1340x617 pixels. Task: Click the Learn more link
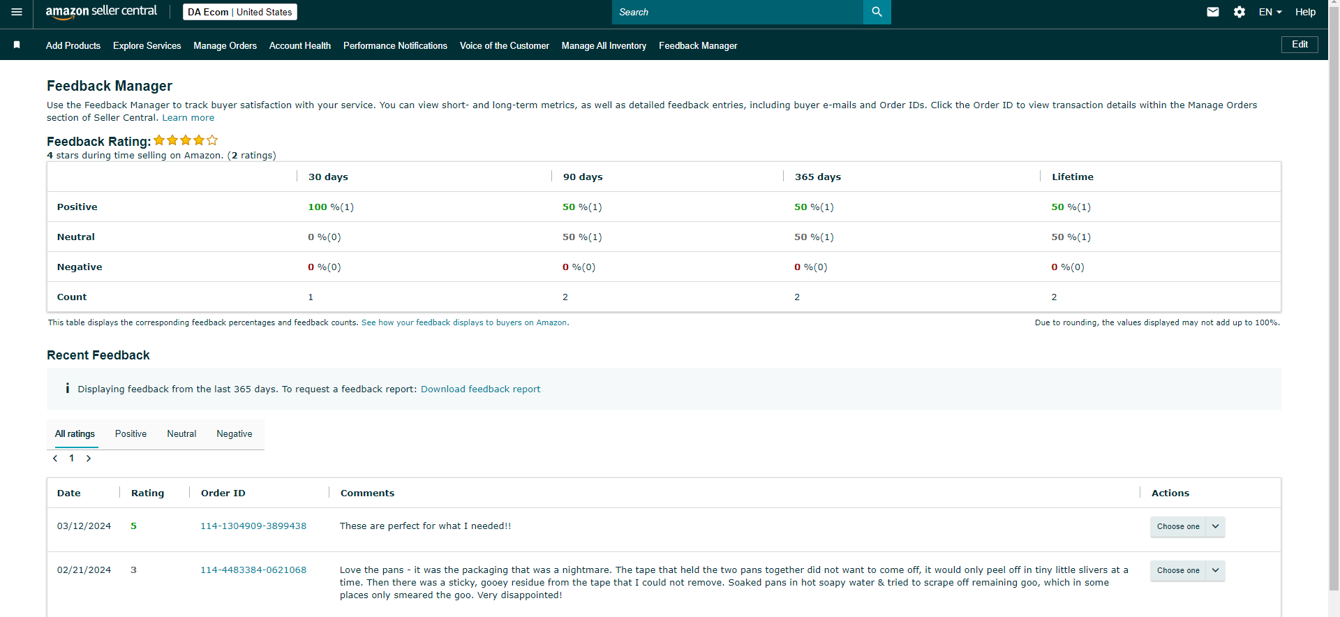click(188, 118)
